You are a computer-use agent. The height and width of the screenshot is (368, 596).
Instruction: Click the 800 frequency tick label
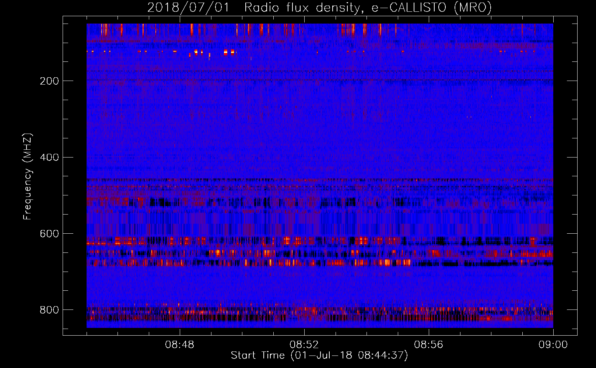click(x=49, y=310)
